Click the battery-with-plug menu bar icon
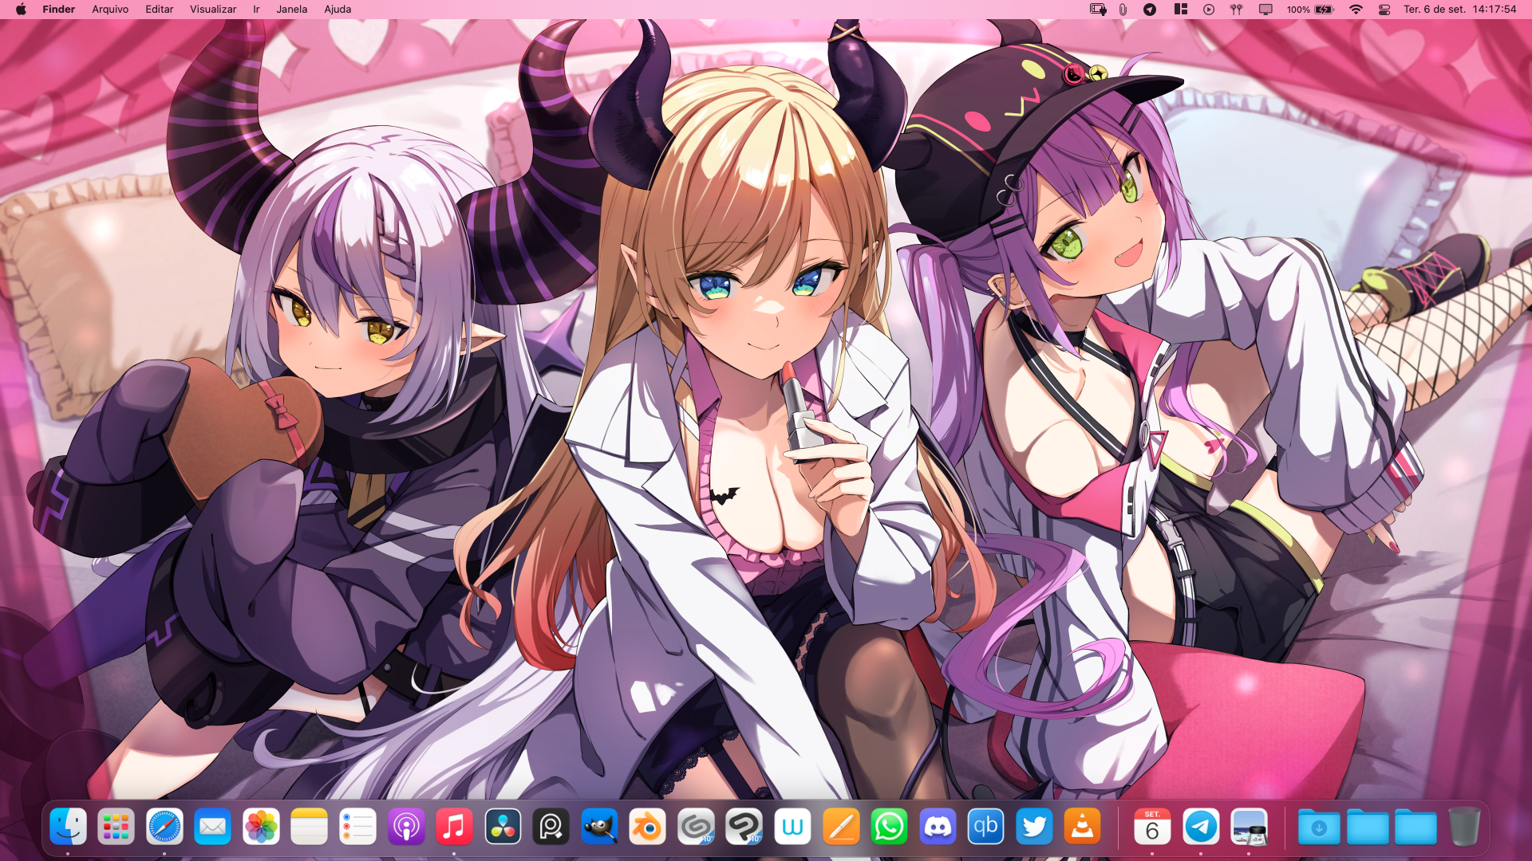Screen dimensions: 1532x861 pyautogui.click(x=1098, y=10)
